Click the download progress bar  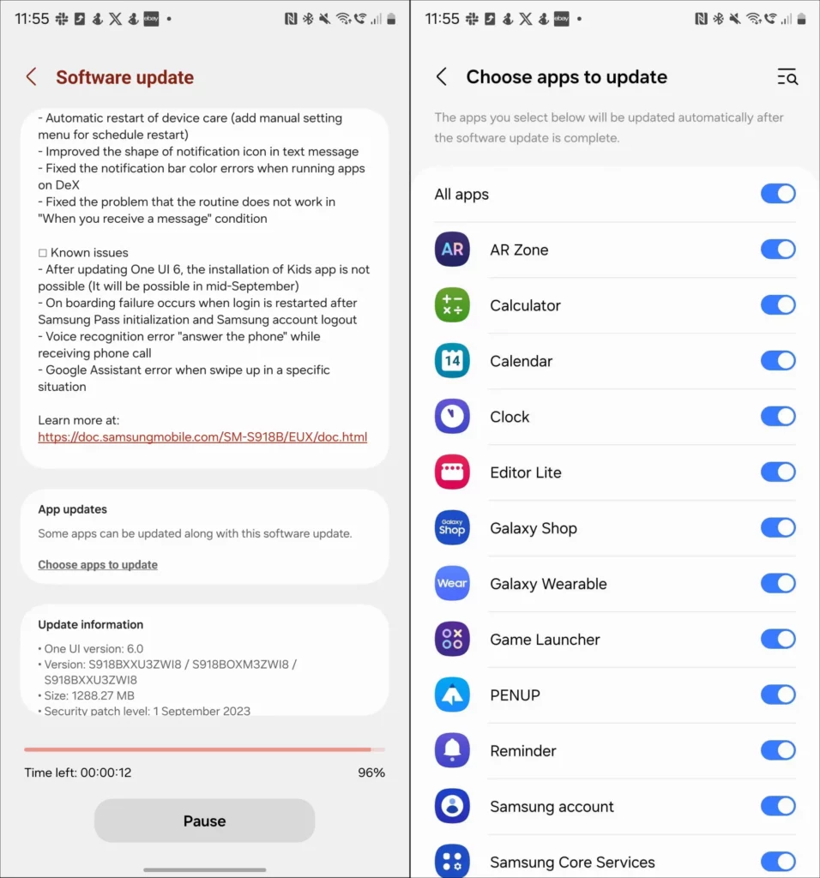click(x=204, y=749)
